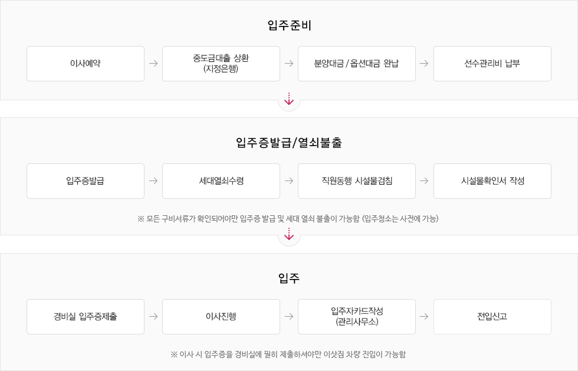Click the 전입신고 step box
The width and height of the screenshot is (578, 371).
tap(492, 317)
